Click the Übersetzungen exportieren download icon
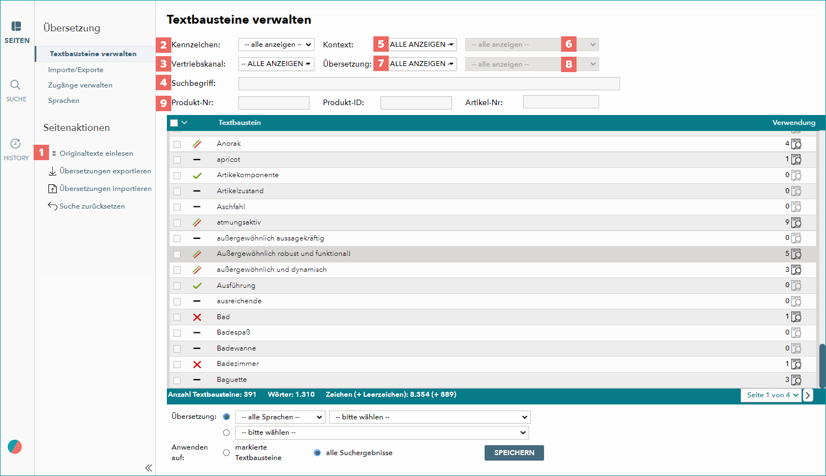The image size is (826, 476). pos(53,171)
